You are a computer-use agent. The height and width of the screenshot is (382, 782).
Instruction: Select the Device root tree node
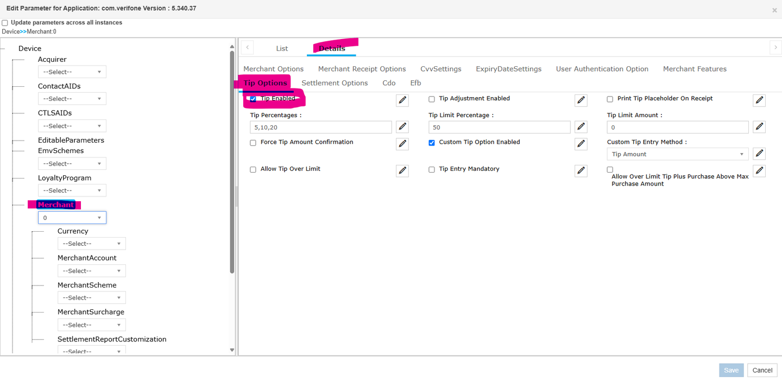pyautogui.click(x=30, y=48)
